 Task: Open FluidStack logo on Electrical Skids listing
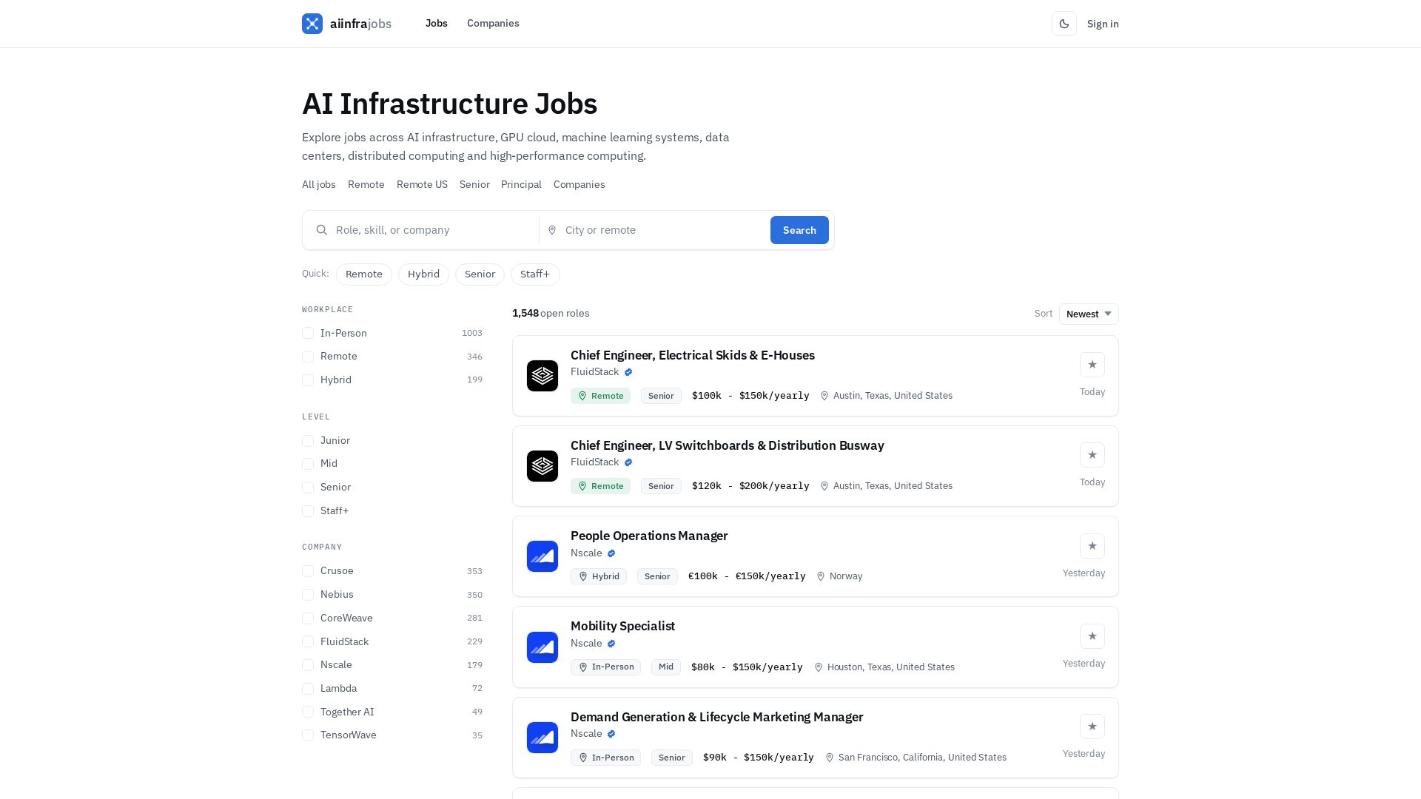542,376
